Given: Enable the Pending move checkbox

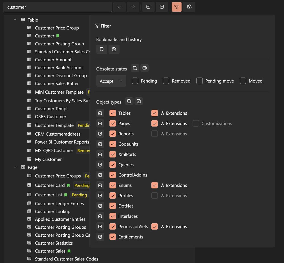Looking at the screenshot, I should tap(199, 81).
